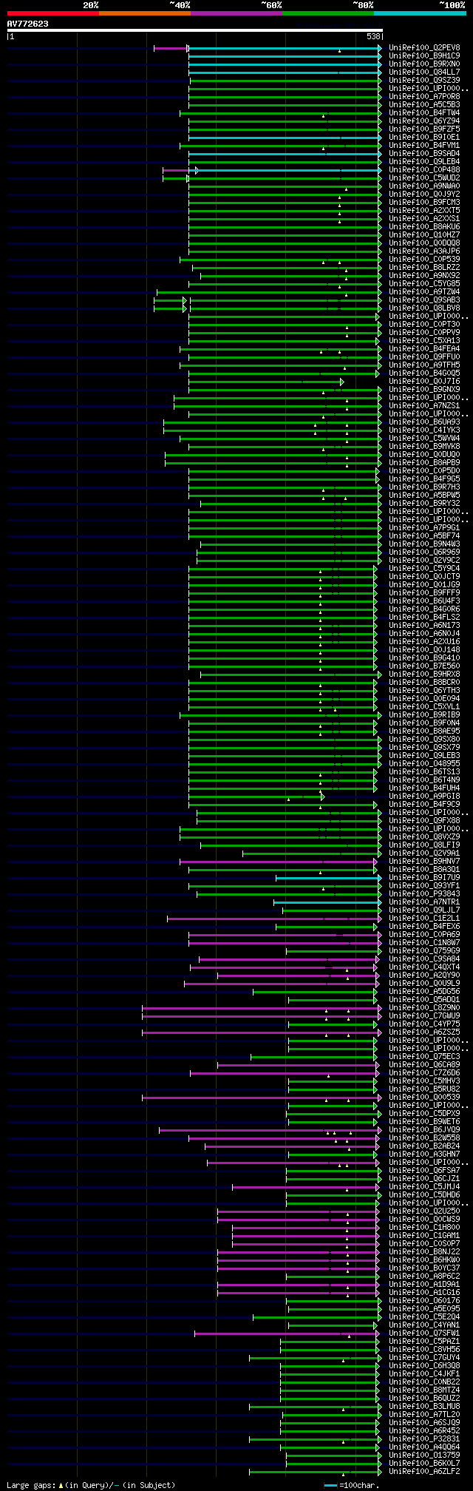Click the UniRef100_A2XXT5 entry
473x1491 pixels.
424,210
